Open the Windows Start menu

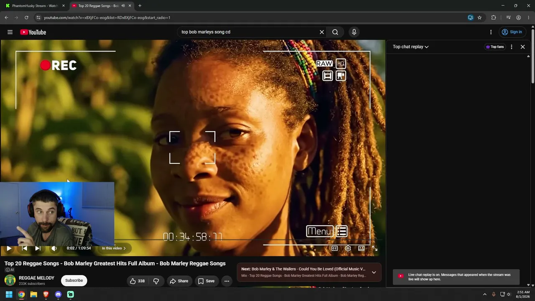pos(9,294)
